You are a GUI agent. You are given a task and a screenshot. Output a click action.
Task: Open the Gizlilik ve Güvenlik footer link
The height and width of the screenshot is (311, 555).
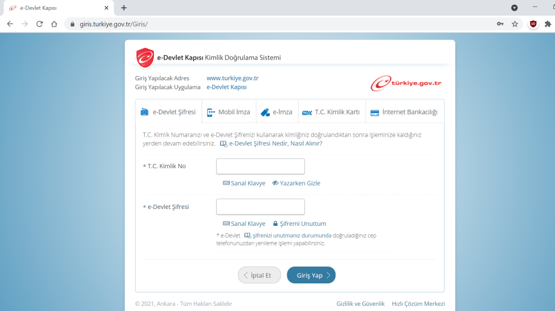point(360,304)
